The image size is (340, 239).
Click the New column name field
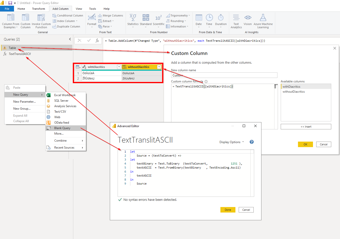point(224,75)
